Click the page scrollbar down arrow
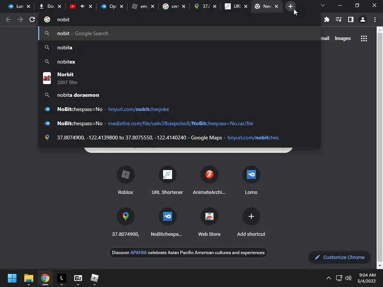 [379, 266]
